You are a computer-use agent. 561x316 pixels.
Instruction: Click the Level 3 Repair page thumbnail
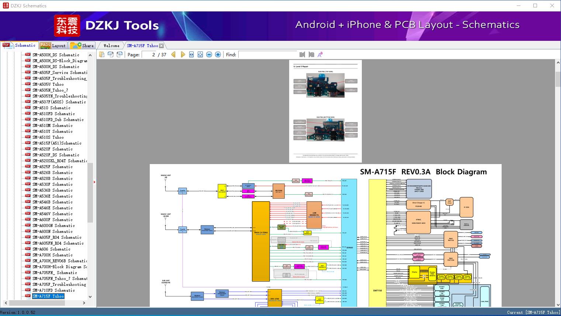(x=325, y=111)
